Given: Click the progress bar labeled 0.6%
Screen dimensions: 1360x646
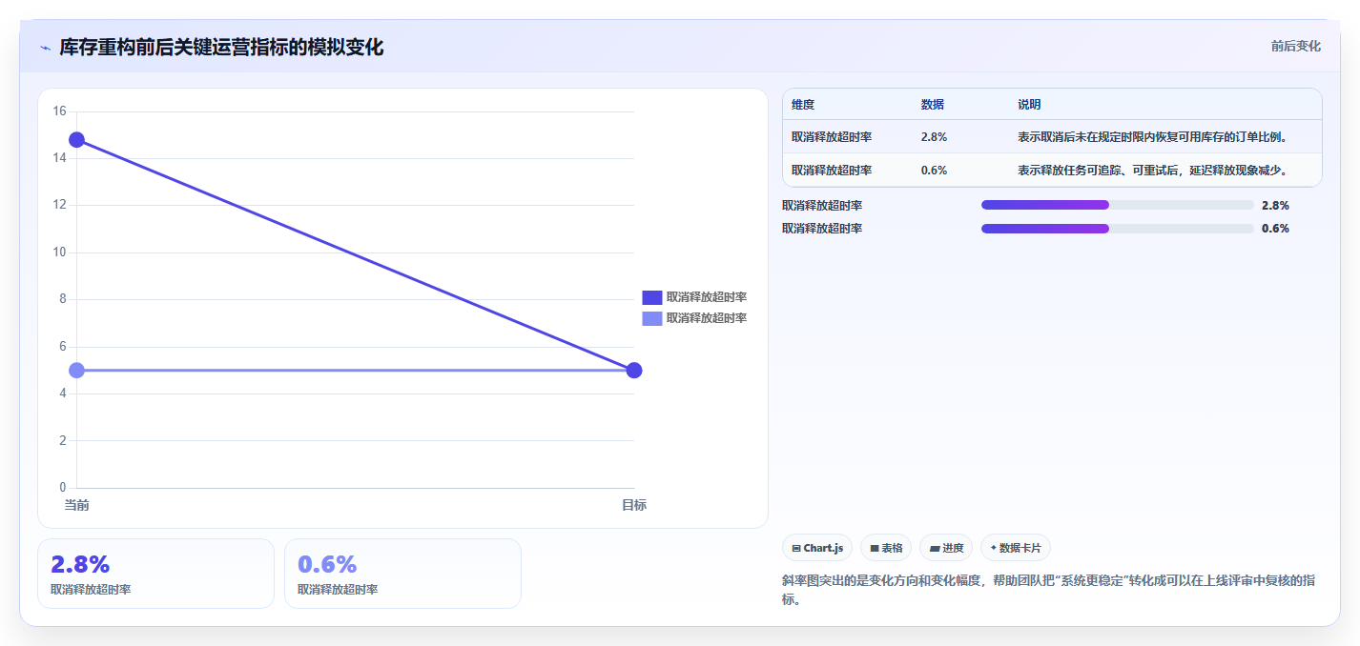Looking at the screenshot, I should [x=1117, y=229].
